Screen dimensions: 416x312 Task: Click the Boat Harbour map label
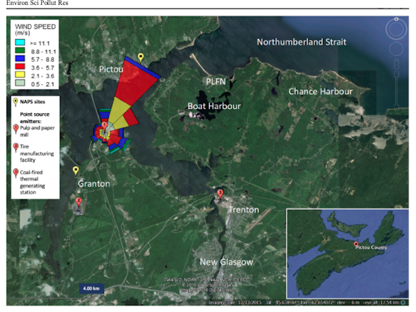point(214,106)
